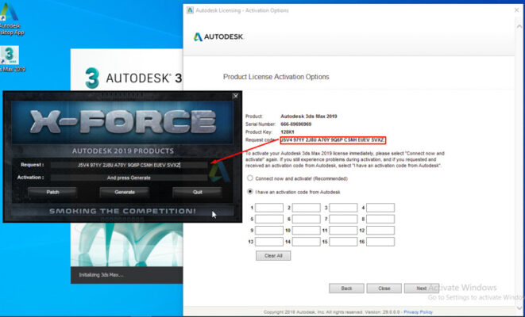525x317 pixels.
Task: Click the Generate button in X-Force
Action: pos(125,192)
